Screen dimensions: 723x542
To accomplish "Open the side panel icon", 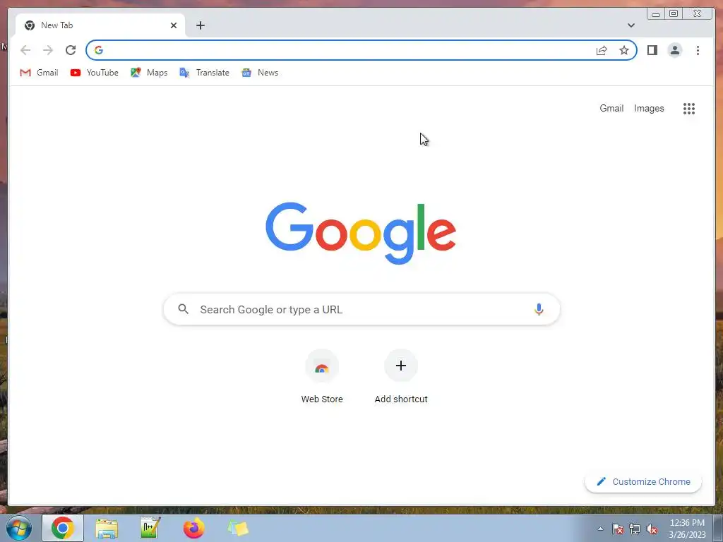I will pos(652,50).
